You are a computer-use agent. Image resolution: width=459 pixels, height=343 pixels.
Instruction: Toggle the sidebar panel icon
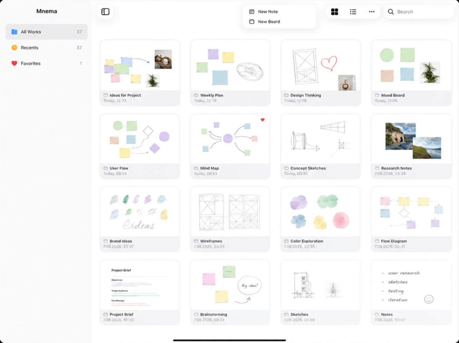click(105, 12)
